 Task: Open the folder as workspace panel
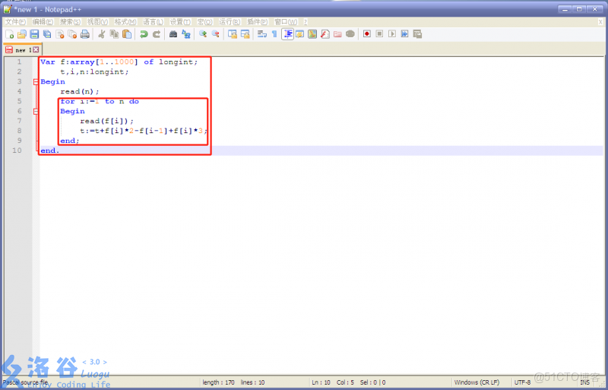(337, 34)
